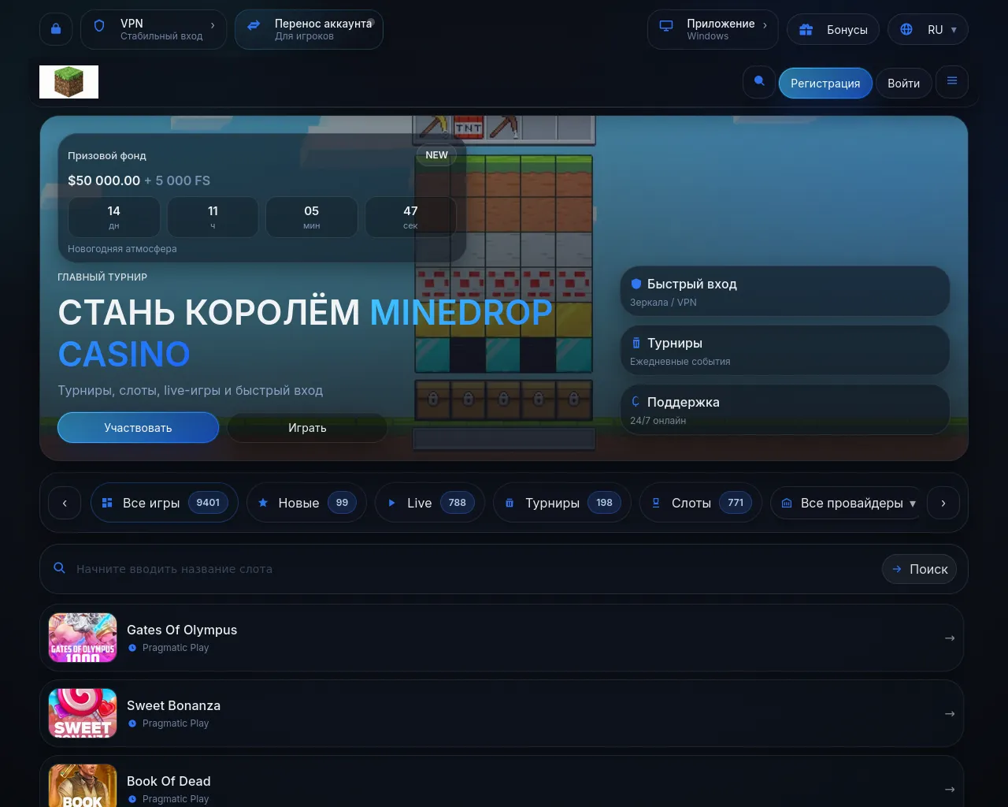Open the Book Of Dead game row
The width and height of the screenshot is (1008, 807).
pyautogui.click(x=502, y=781)
